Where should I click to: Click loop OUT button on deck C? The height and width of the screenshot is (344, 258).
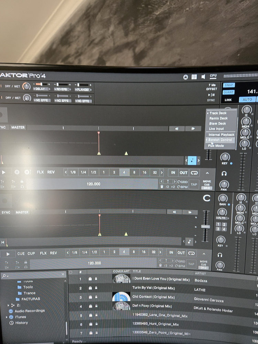181,253
